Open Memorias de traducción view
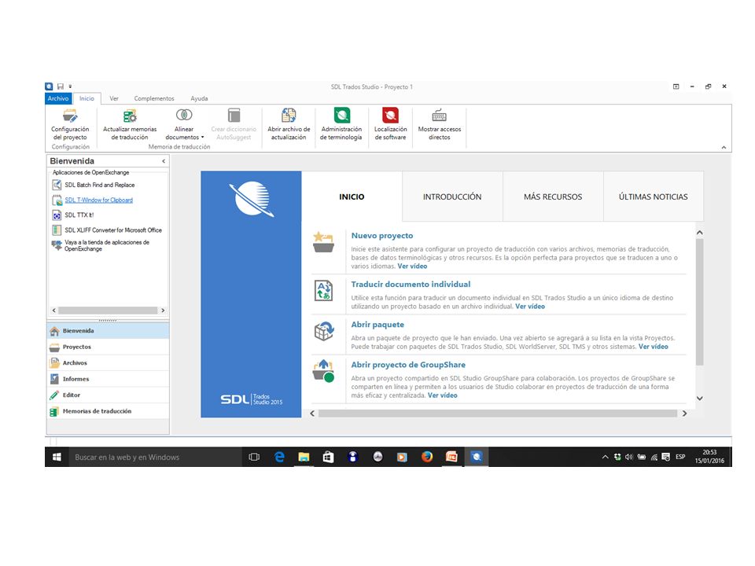Image resolution: width=755 pixels, height=566 pixels. pyautogui.click(x=108, y=411)
